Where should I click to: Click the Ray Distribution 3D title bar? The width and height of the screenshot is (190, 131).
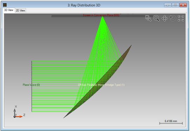(x=84, y=5)
